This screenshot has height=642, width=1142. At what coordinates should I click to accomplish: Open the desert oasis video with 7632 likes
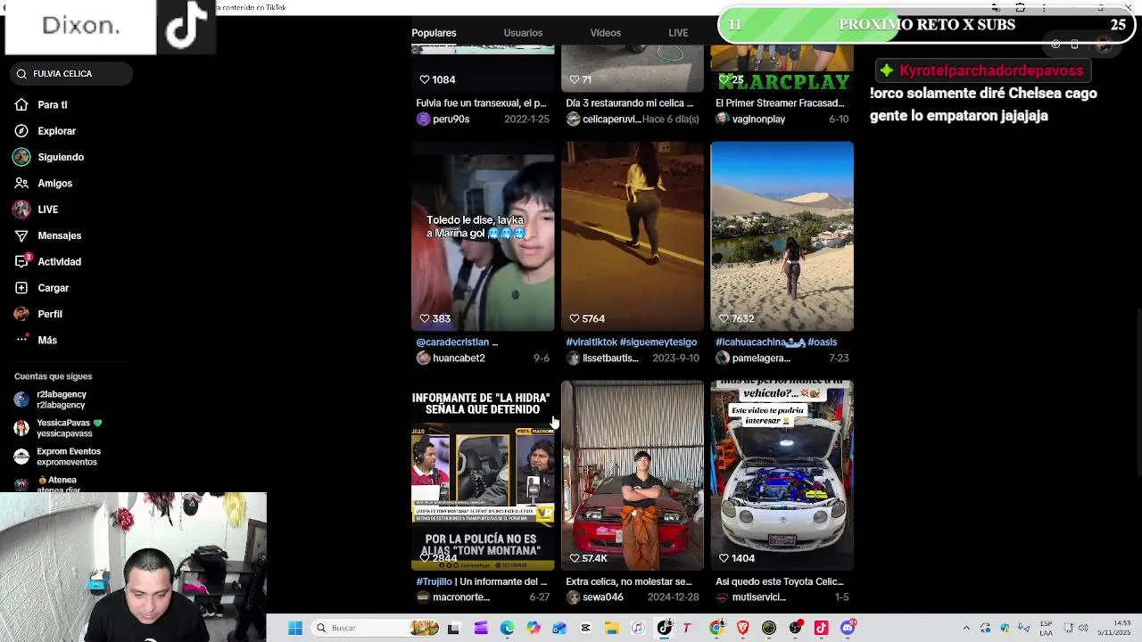click(782, 236)
